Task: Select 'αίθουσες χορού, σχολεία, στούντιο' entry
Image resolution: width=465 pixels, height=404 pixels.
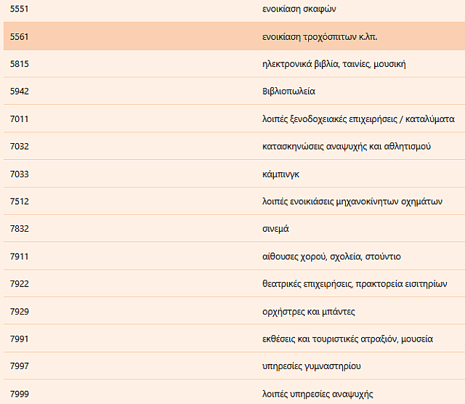Action: 331,256
